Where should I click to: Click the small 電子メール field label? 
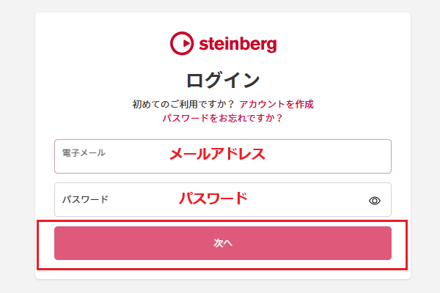coord(83,152)
